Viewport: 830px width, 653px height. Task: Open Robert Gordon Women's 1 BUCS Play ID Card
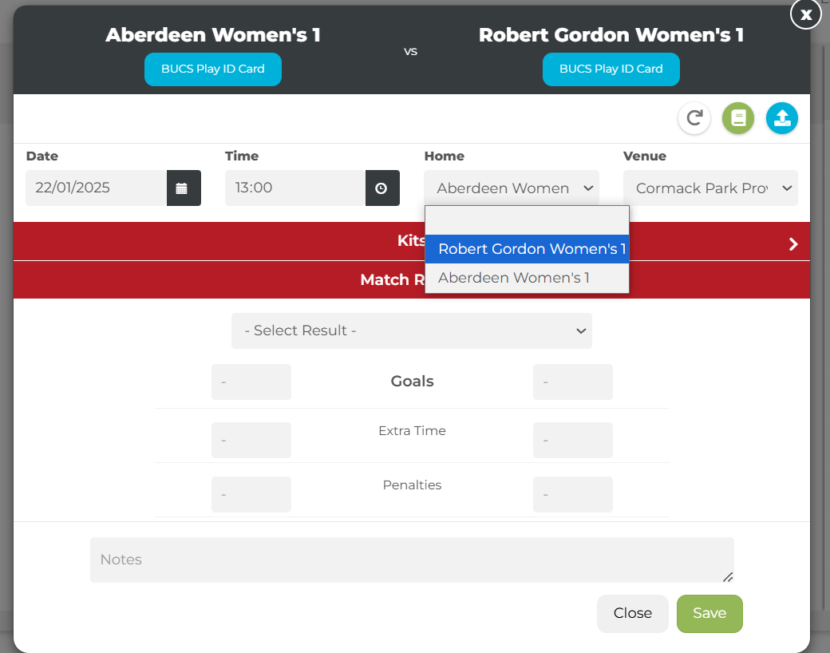click(611, 69)
